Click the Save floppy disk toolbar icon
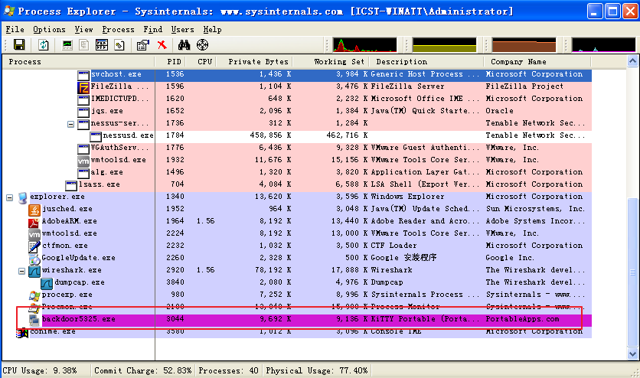Image resolution: width=640 pixels, height=378 pixels. pos(19,44)
